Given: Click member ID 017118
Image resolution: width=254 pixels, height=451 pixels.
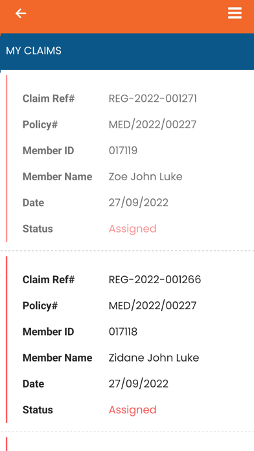Looking at the screenshot, I should coord(123,332).
